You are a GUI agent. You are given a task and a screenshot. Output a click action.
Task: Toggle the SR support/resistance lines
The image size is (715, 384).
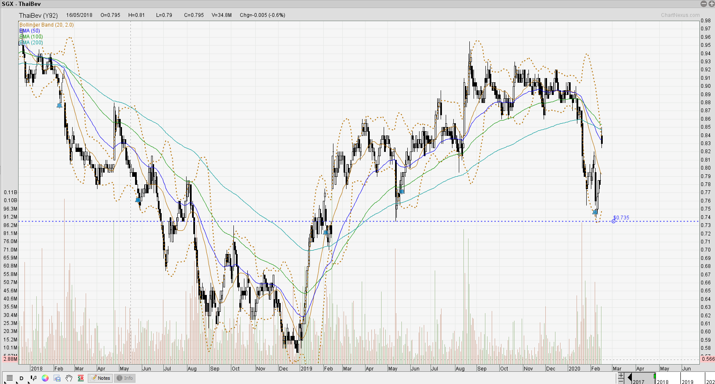[x=81, y=378]
